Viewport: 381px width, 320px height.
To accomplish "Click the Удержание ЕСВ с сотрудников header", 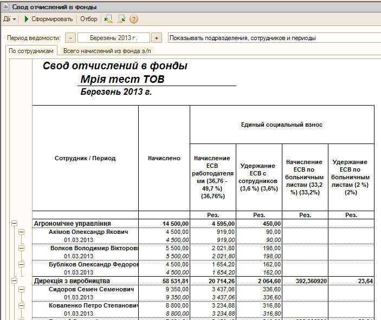I will click(259, 177).
